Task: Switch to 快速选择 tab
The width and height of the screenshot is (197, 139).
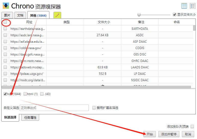Action: [x=10, y=117]
